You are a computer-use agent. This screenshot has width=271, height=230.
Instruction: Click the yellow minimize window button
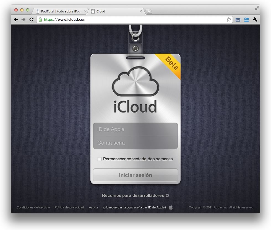point(22,10)
